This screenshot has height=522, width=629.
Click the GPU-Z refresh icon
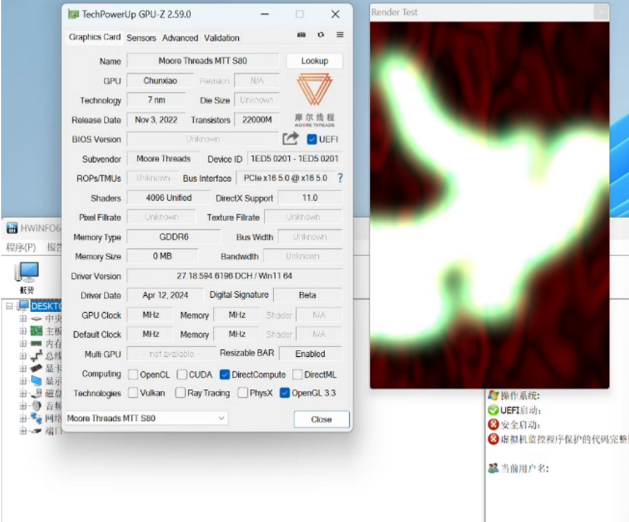(x=321, y=35)
